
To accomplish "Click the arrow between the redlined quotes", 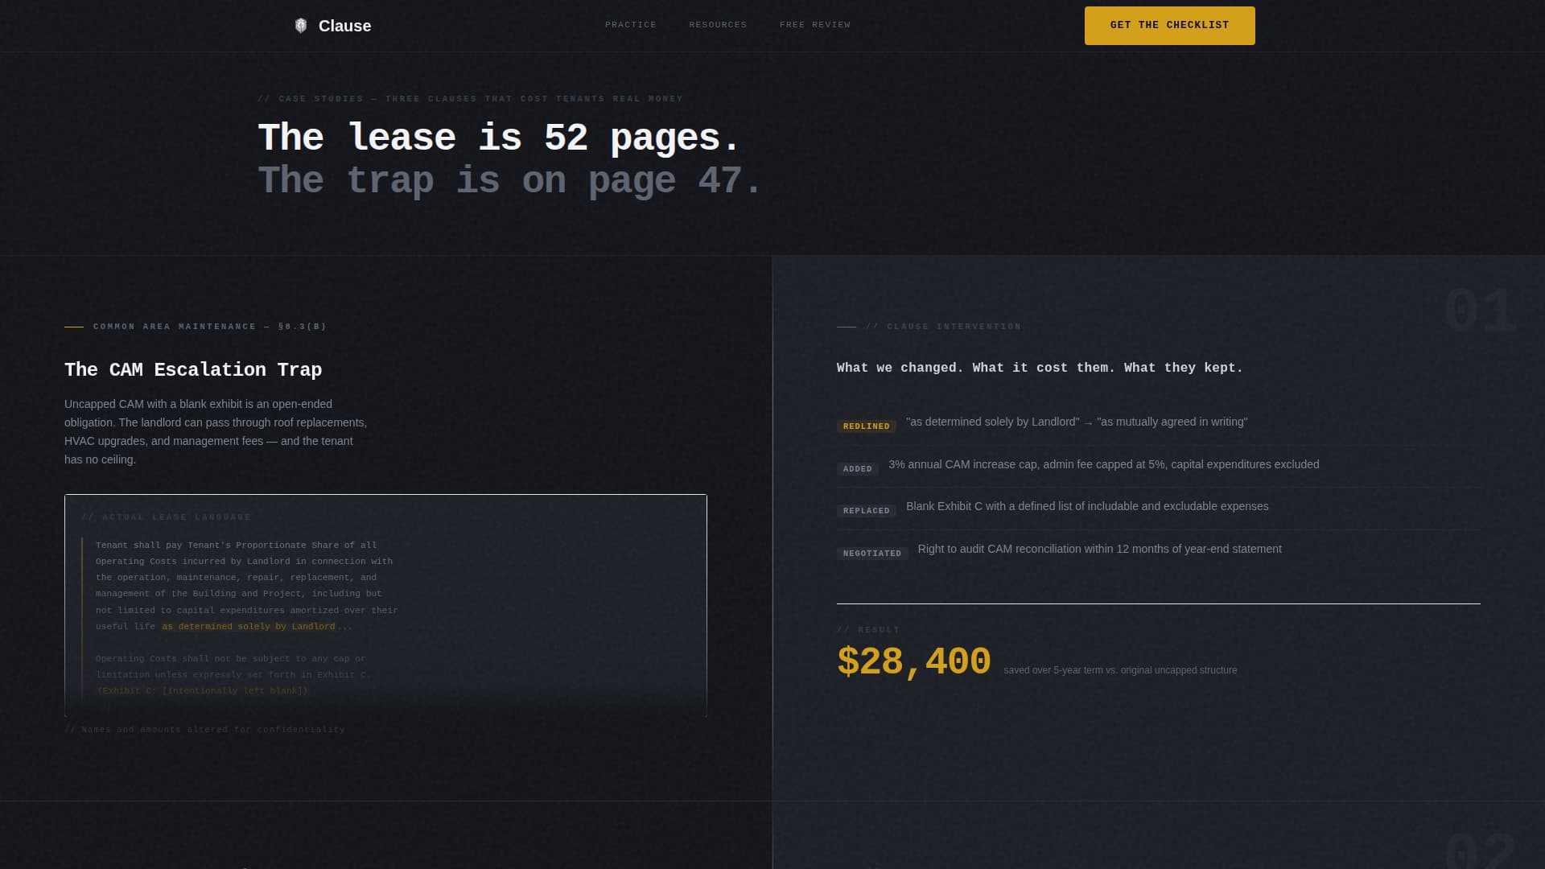I will point(1087,421).
